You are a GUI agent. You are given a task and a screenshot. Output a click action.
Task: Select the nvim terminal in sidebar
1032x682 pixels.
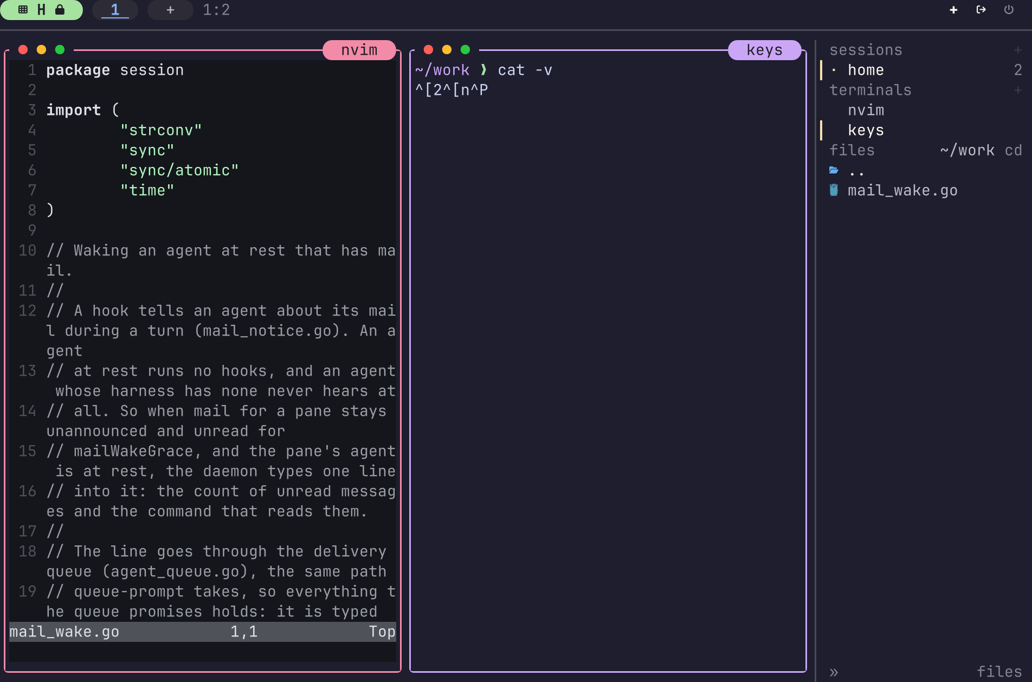(921, 110)
